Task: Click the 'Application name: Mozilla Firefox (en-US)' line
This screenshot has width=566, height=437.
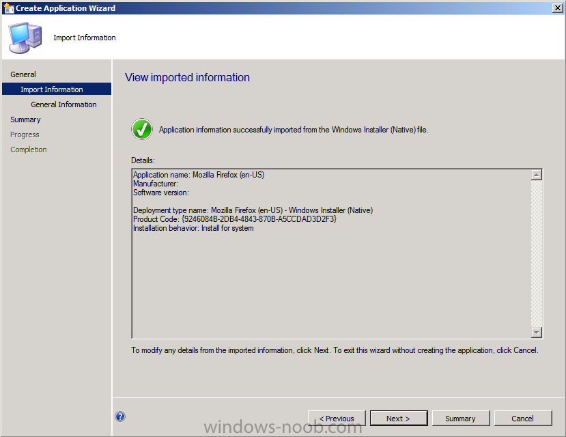Action: pos(199,175)
